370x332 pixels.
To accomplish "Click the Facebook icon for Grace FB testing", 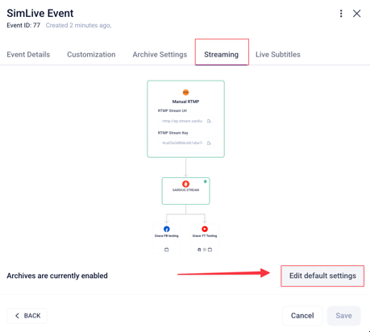I will pos(167,229).
